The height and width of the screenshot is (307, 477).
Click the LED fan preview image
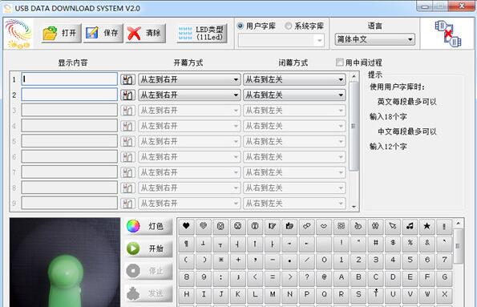tap(65, 262)
